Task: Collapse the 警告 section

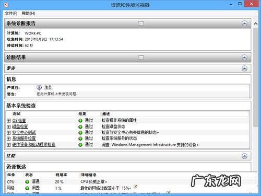Action: [244, 68]
